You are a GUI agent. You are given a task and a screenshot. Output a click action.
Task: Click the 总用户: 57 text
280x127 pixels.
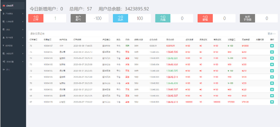[81, 9]
